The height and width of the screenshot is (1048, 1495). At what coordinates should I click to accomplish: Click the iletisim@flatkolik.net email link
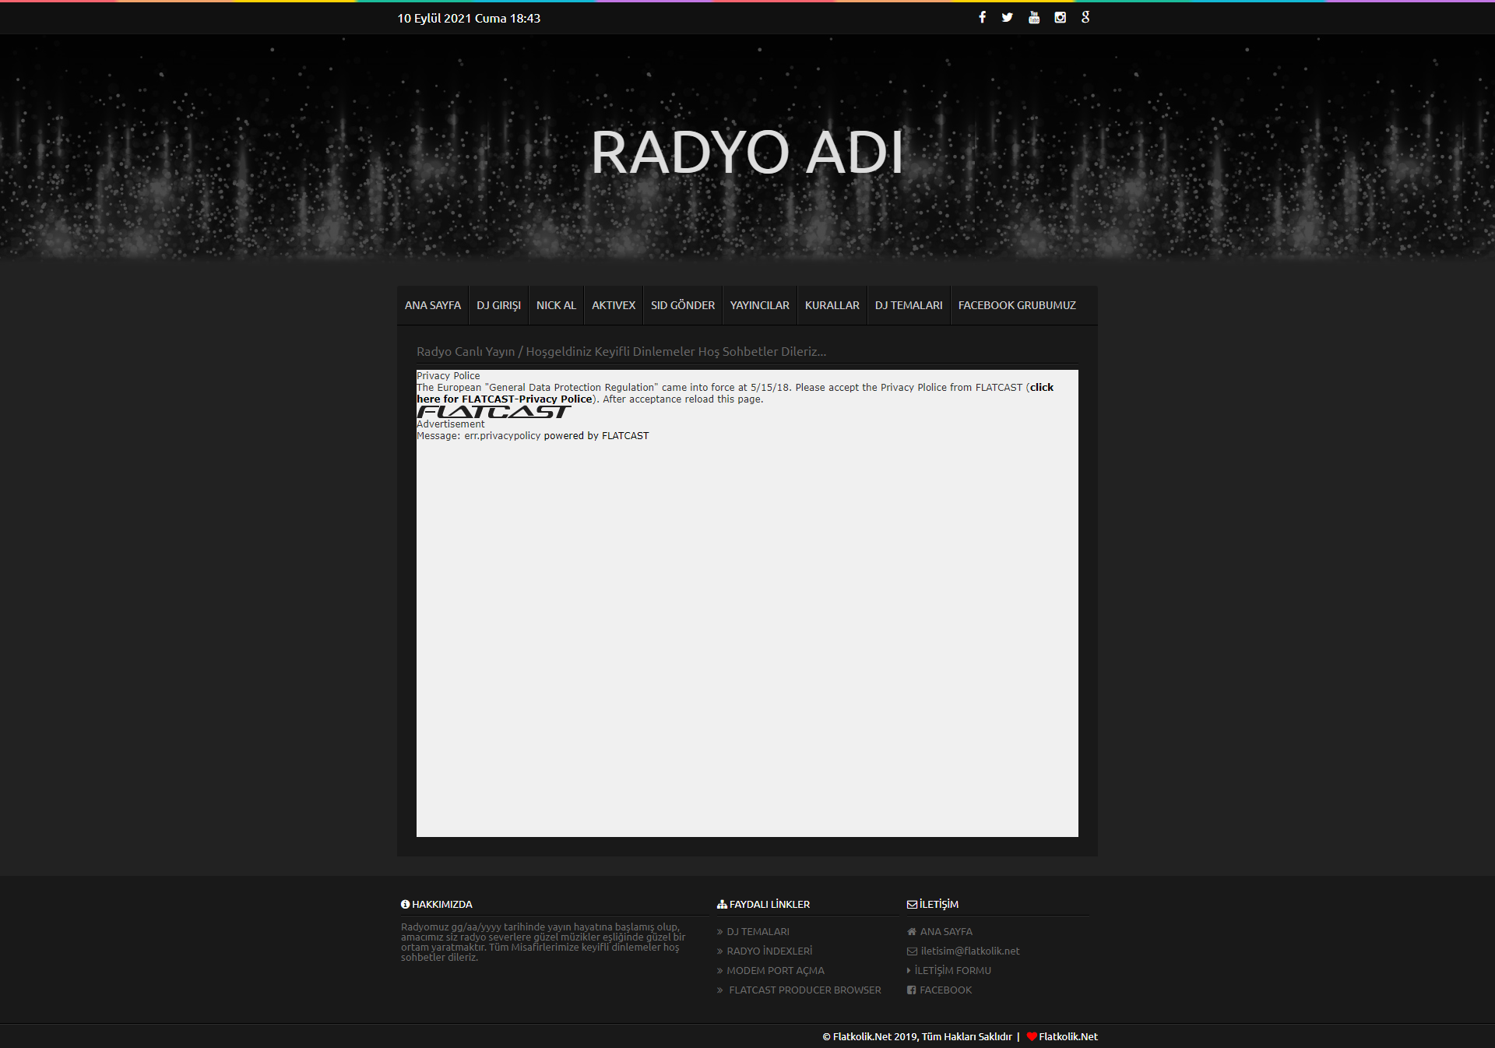tap(969, 951)
